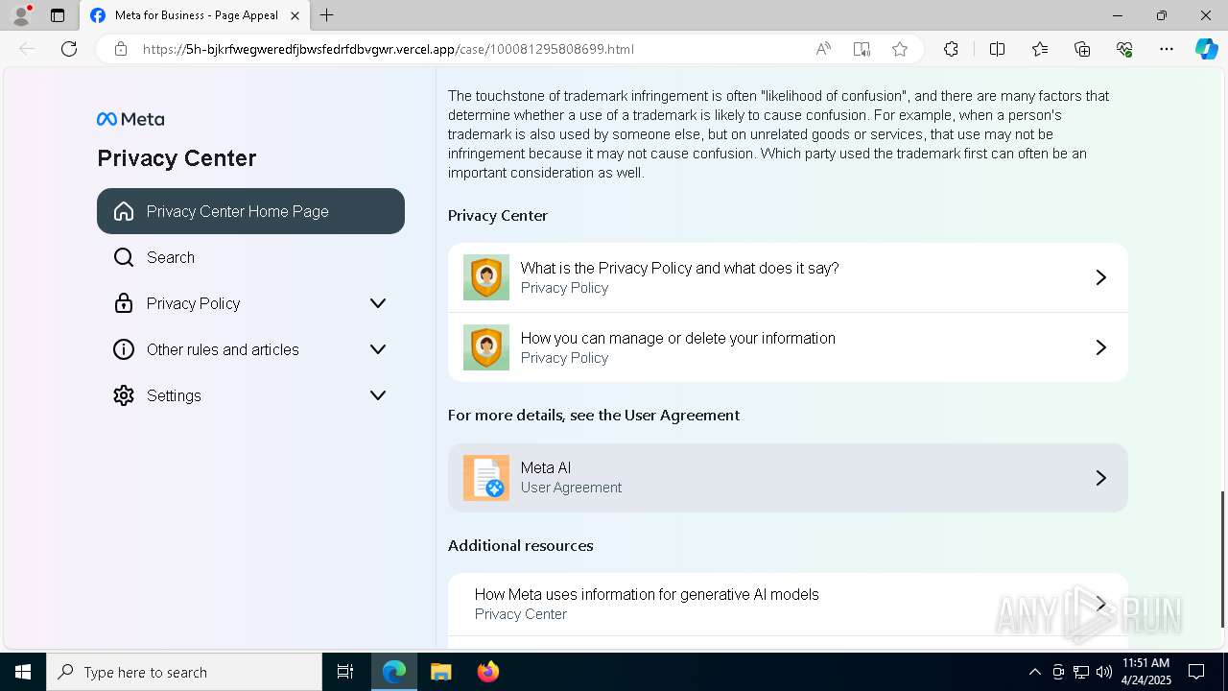Viewport: 1228px width, 691px height.
Task: Select Settings sidebar item
Action: point(250,395)
